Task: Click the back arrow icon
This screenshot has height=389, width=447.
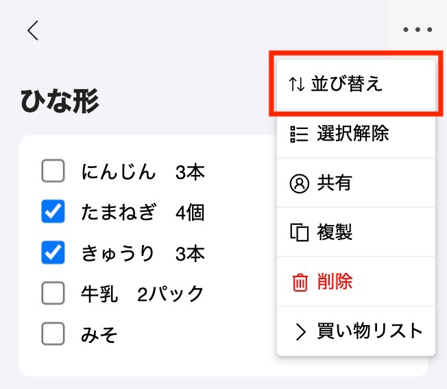Action: pyautogui.click(x=33, y=30)
